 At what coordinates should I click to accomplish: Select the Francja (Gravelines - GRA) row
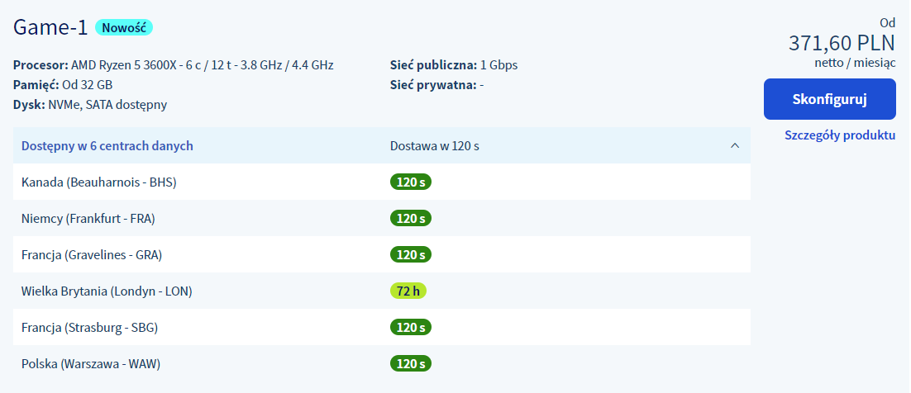(92, 255)
